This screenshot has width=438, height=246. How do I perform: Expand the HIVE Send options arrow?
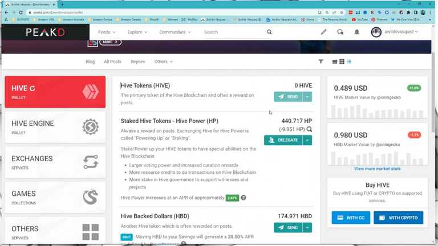point(307,97)
